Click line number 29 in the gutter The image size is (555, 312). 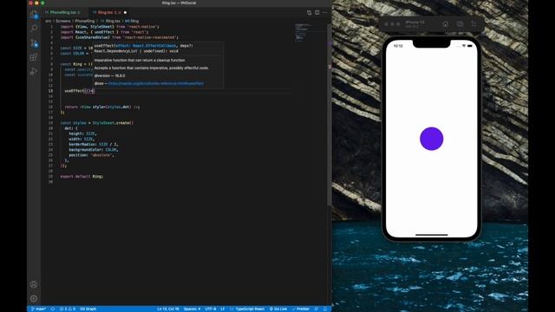click(x=50, y=176)
